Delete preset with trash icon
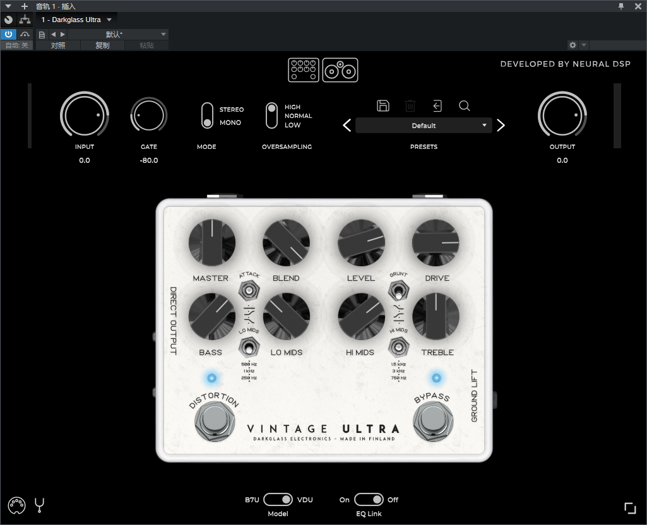Viewport: 647px width, 525px height. pyautogui.click(x=410, y=106)
